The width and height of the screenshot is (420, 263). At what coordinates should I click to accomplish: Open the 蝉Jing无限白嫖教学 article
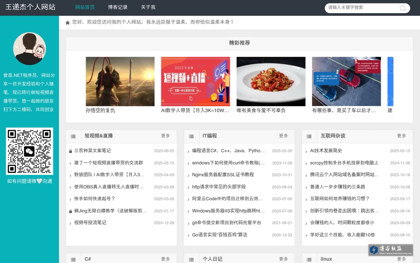pos(111,211)
